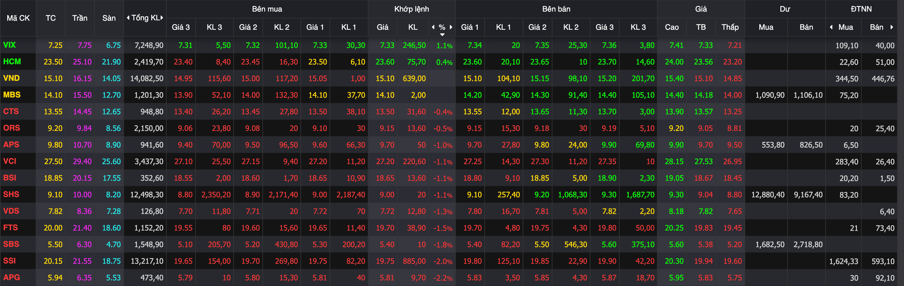Open SHS stock symbol
This screenshot has width=904, height=286.
(11, 194)
